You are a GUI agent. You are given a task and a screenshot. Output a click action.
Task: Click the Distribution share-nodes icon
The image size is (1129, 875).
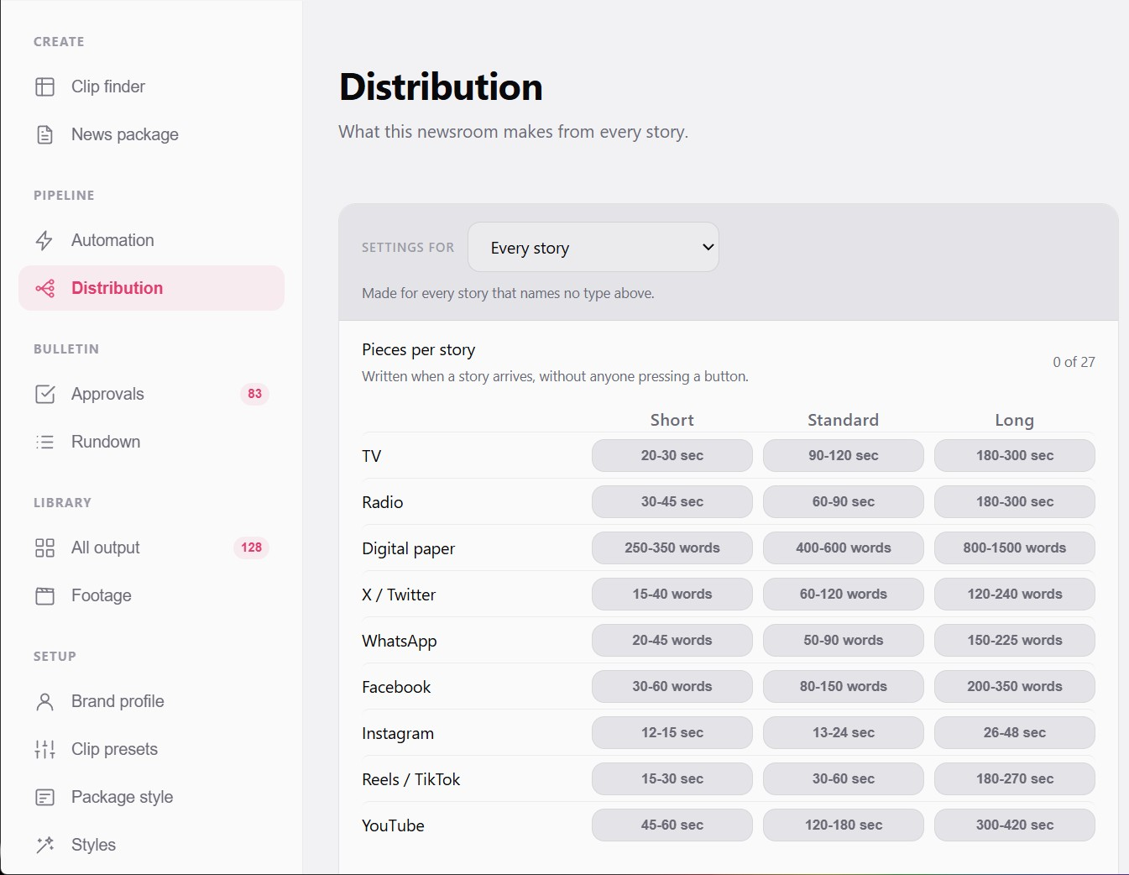(x=45, y=288)
